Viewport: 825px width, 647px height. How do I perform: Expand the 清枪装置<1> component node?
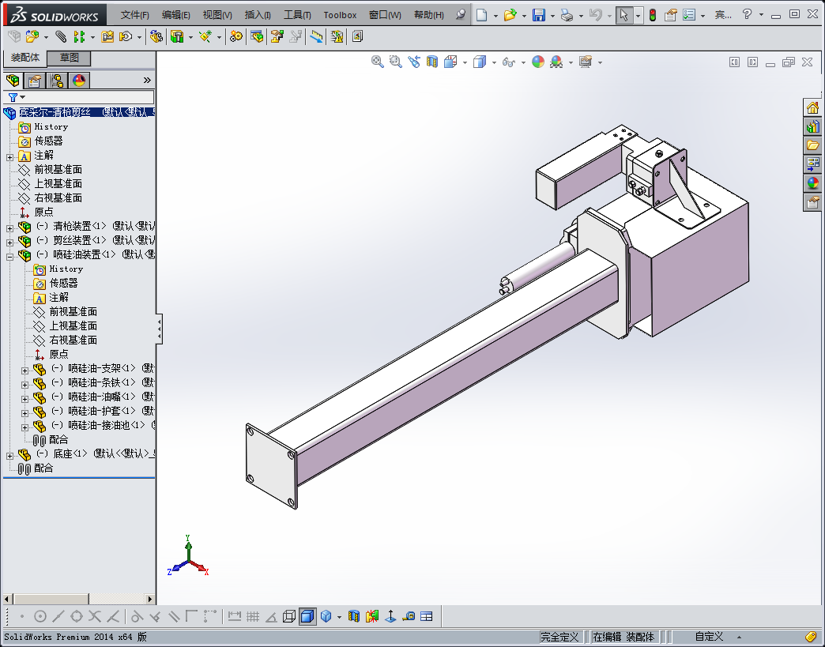(x=9, y=228)
